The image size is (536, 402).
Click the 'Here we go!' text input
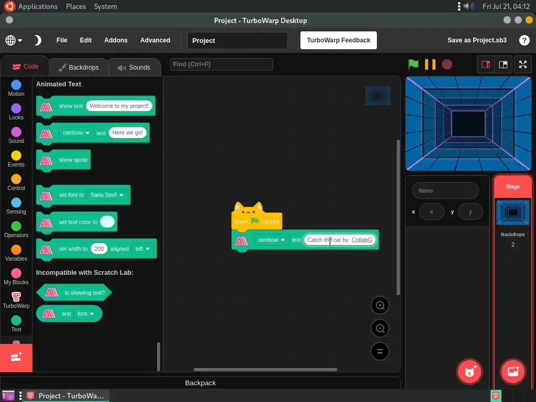pos(128,132)
